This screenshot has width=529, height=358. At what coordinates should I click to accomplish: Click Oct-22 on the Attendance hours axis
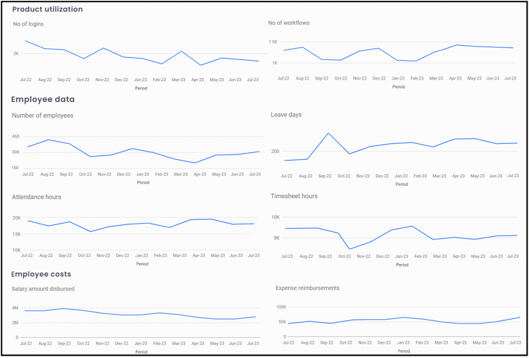(x=84, y=256)
